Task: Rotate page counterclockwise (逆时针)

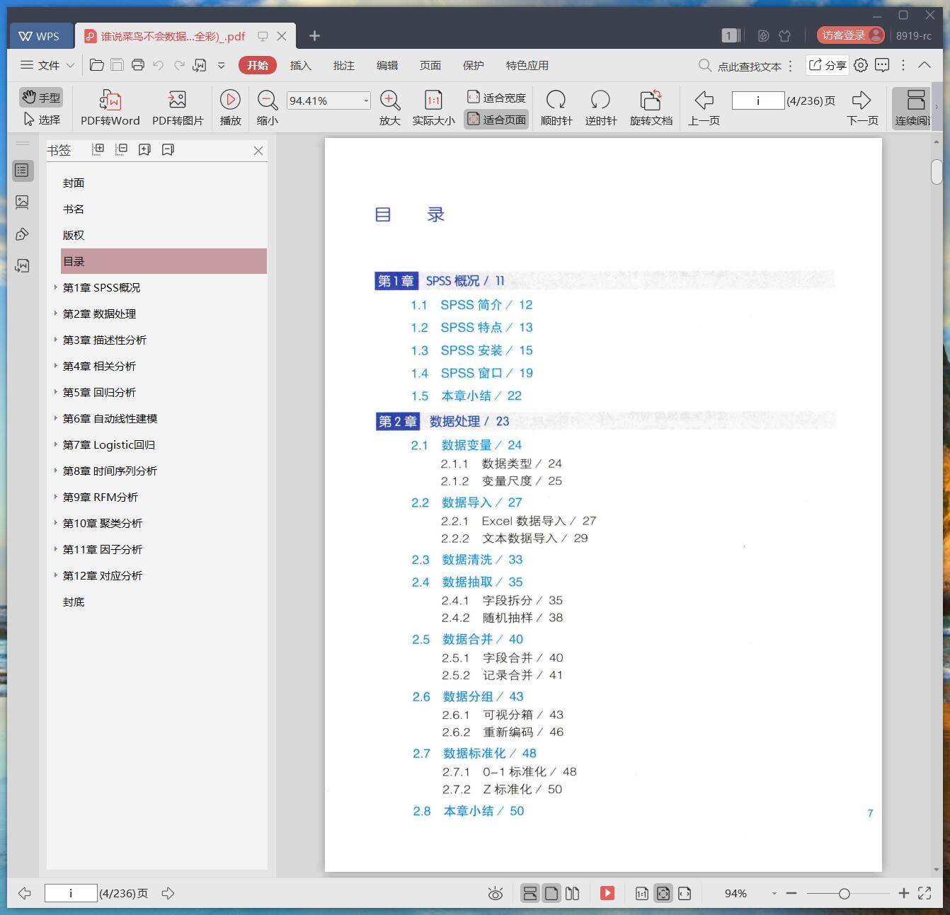Action: (x=600, y=108)
